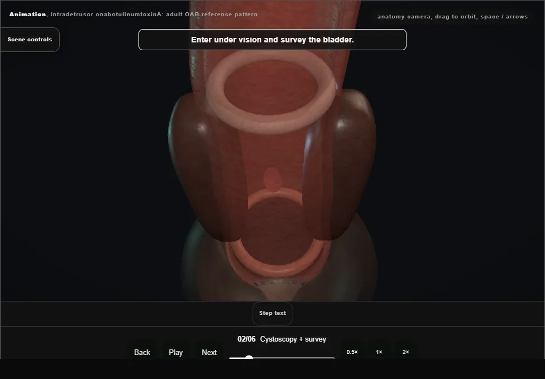The width and height of the screenshot is (545, 379).
Task: Click the anatomy camera hint text
Action: pos(452,17)
